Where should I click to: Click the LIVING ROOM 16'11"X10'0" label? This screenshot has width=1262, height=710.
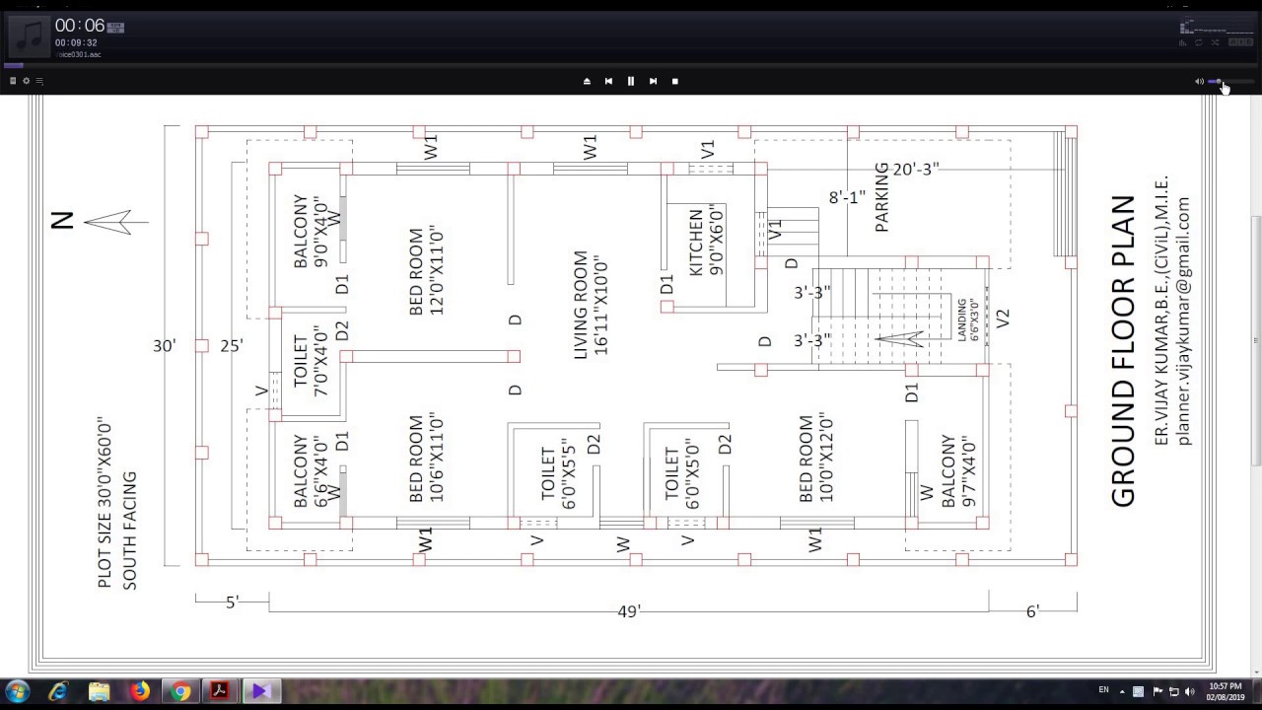[591, 304]
